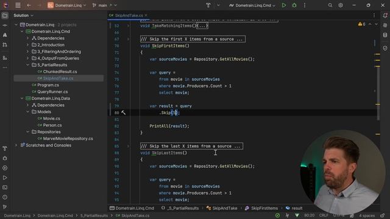Open the Terminal tool window icon
This screenshot has height=219, width=390.
point(5,187)
